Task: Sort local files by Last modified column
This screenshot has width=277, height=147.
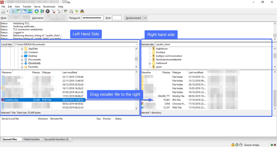Action: [70, 72]
